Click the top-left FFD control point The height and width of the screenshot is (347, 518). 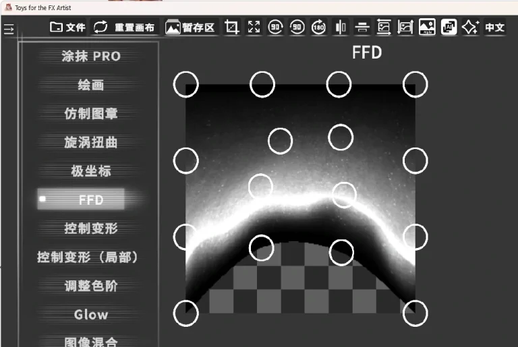186,85
